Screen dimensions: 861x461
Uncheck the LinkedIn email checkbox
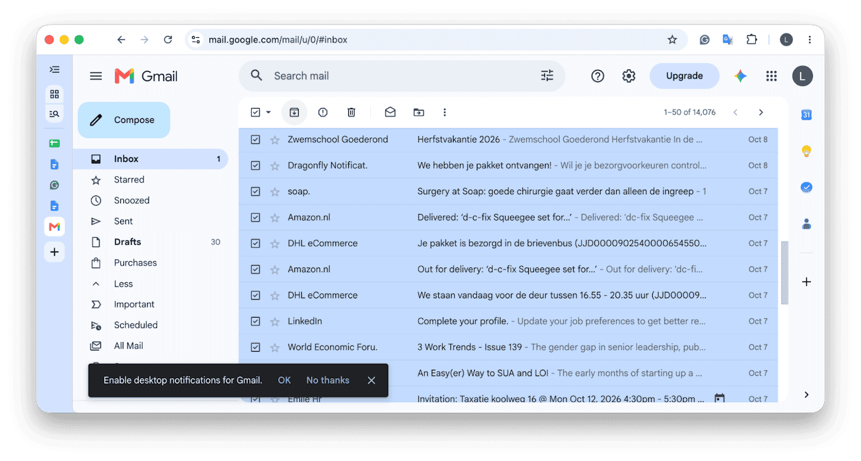255,321
